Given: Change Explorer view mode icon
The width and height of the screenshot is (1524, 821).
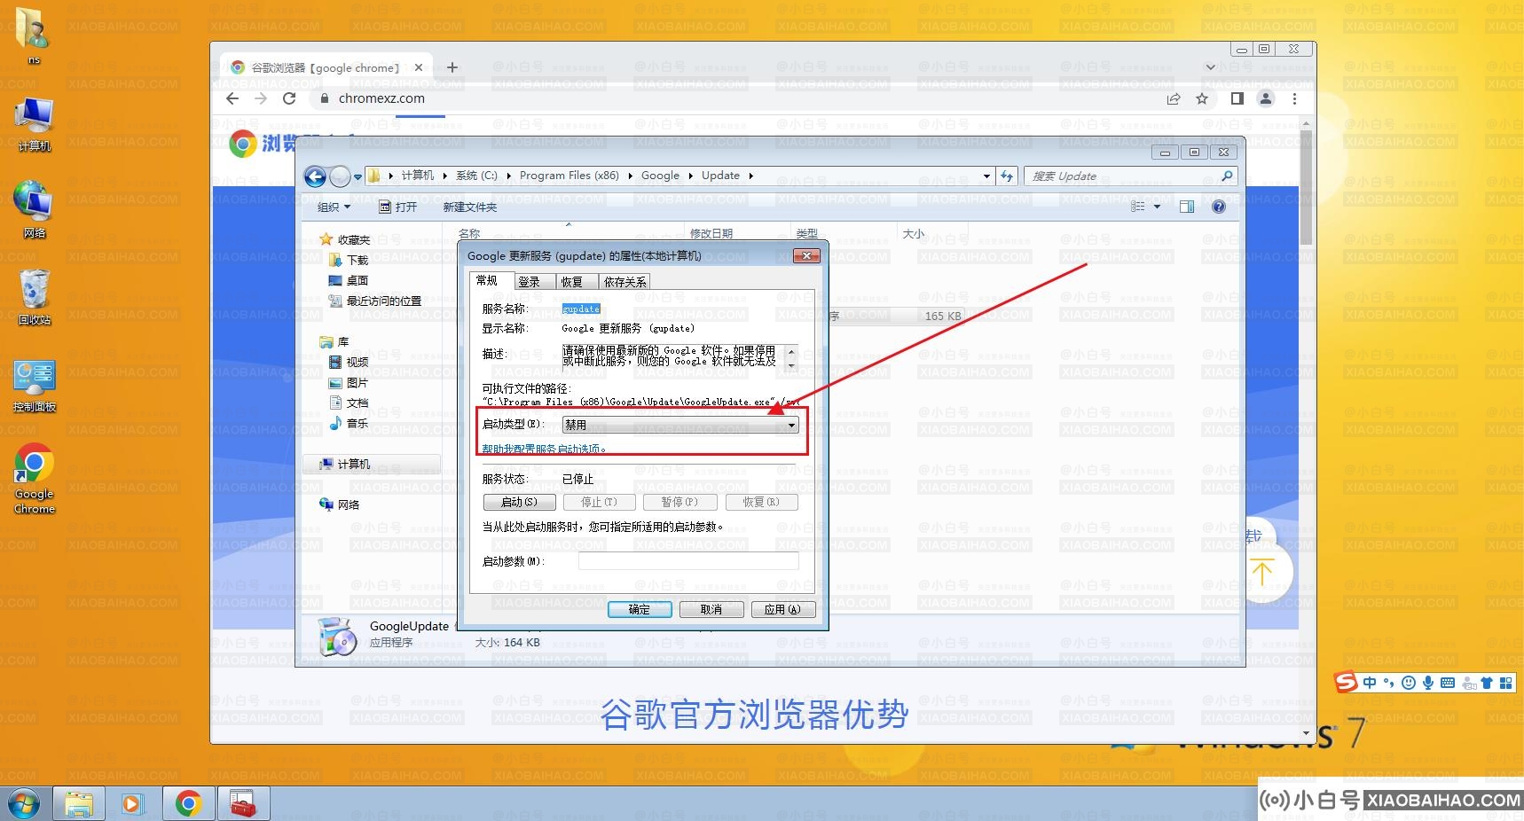Looking at the screenshot, I should point(1138,207).
